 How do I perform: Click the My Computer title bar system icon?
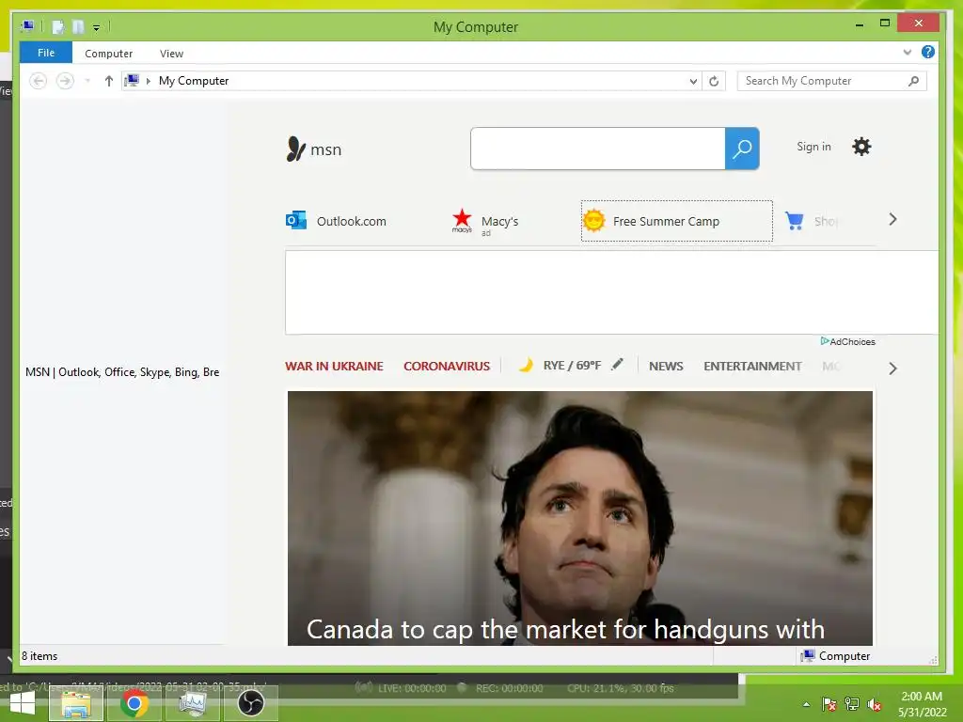point(27,26)
